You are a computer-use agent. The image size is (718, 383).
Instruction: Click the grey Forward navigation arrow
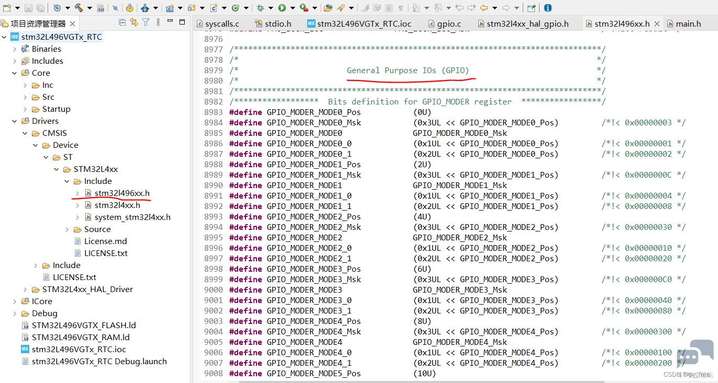point(506,8)
